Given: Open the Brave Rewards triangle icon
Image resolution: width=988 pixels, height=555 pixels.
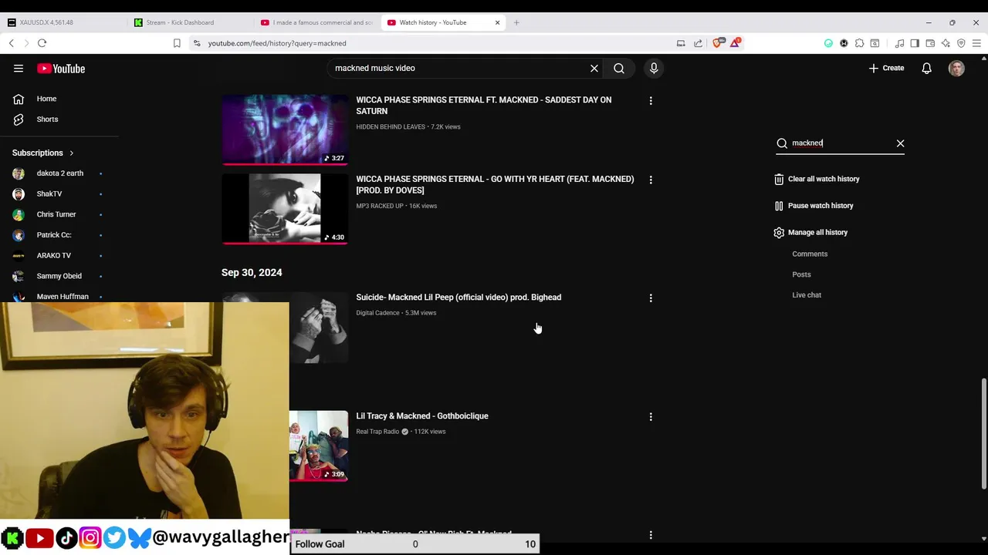Looking at the screenshot, I should (x=734, y=43).
